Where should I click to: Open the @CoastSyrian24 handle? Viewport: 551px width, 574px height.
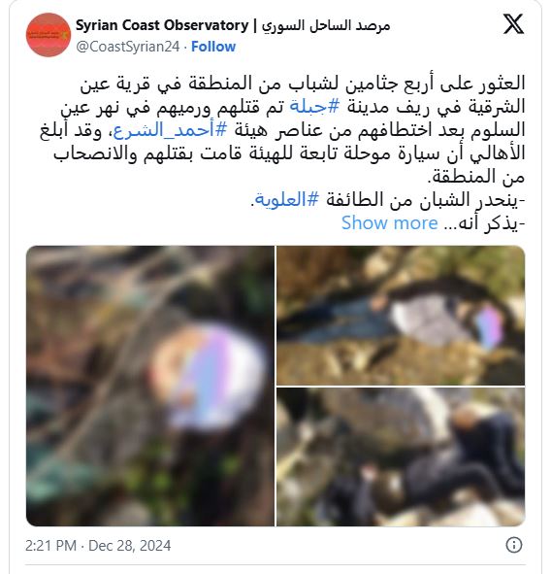coord(128,47)
